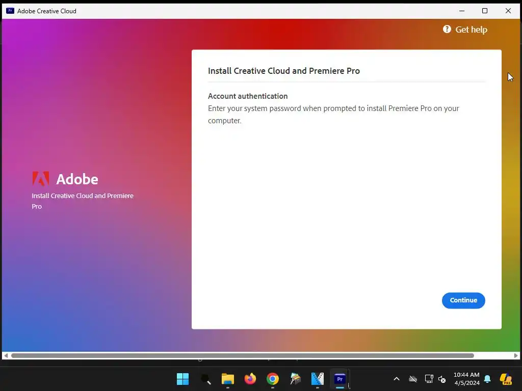522x391 pixels.
Task: Minimize the Adobe Creative Cloud window
Action: pos(462,11)
